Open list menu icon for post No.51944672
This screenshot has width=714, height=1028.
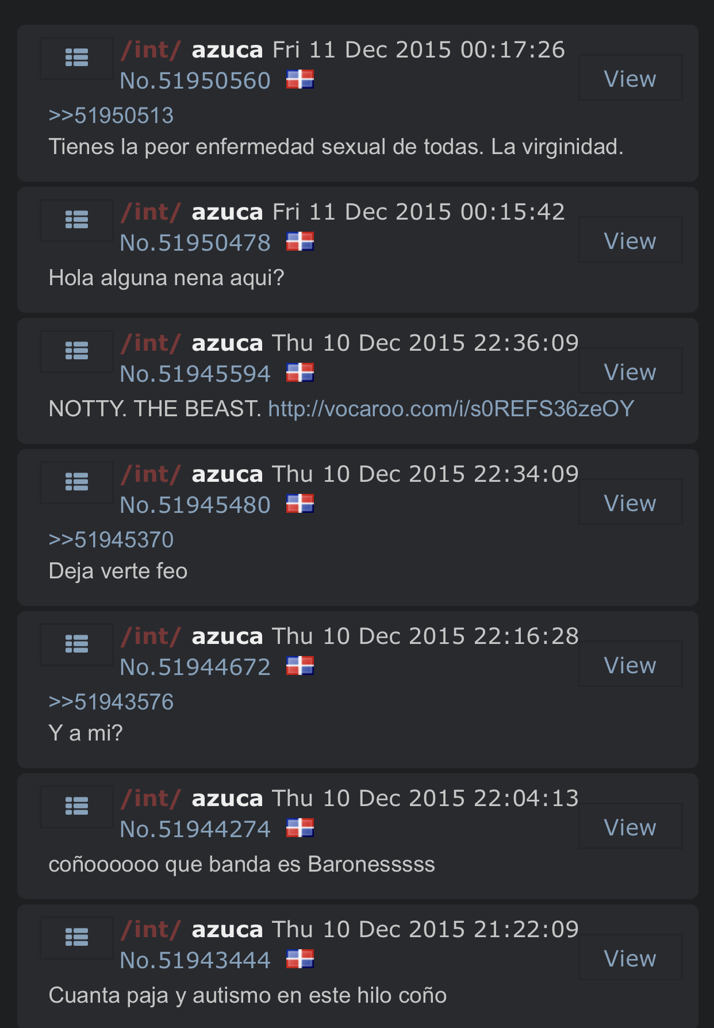(76, 645)
